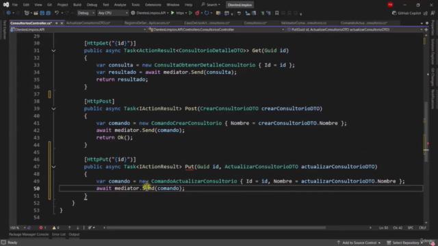Start Without Debugging outline play icon
438x246 pixels.
[190, 13]
